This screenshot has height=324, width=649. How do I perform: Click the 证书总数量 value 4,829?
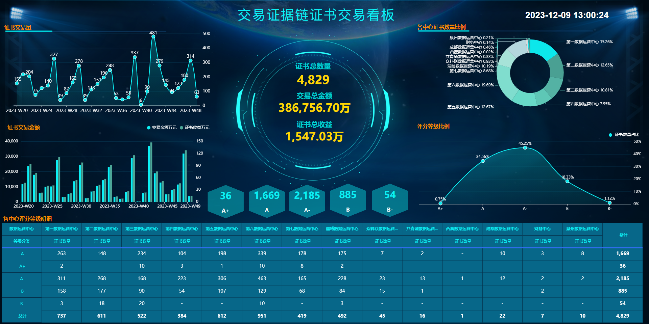(x=313, y=80)
